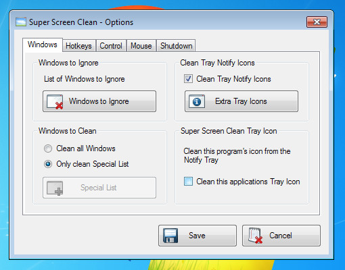Click the 'List of Windows to Ignore' label
The width and height of the screenshot is (345, 270).
pyautogui.click(x=85, y=79)
